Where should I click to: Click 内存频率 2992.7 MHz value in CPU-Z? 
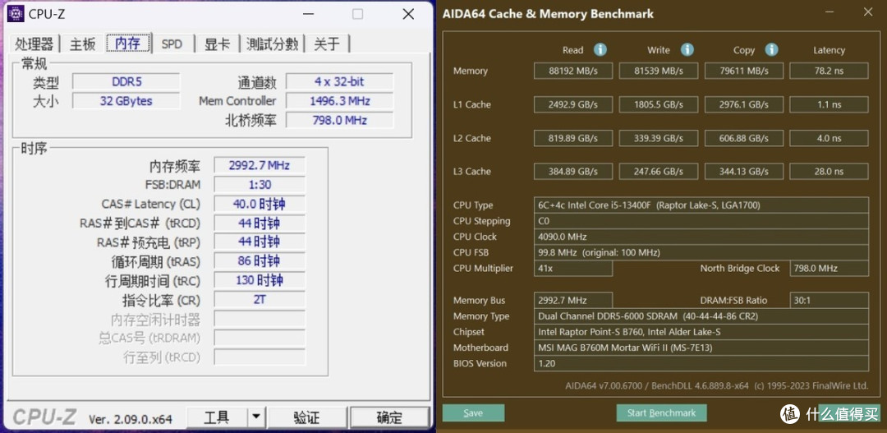(259, 165)
